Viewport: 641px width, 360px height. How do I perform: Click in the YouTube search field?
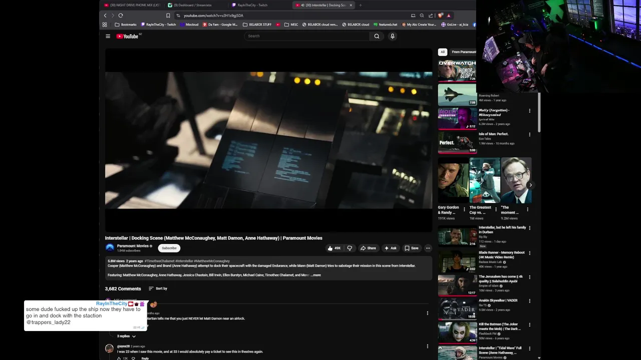pos(306,36)
